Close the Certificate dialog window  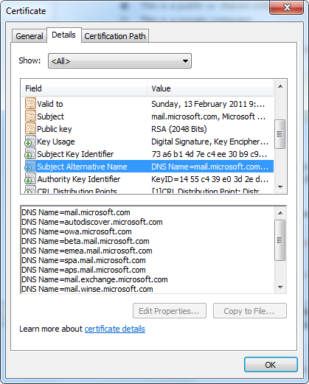[x=286, y=7]
